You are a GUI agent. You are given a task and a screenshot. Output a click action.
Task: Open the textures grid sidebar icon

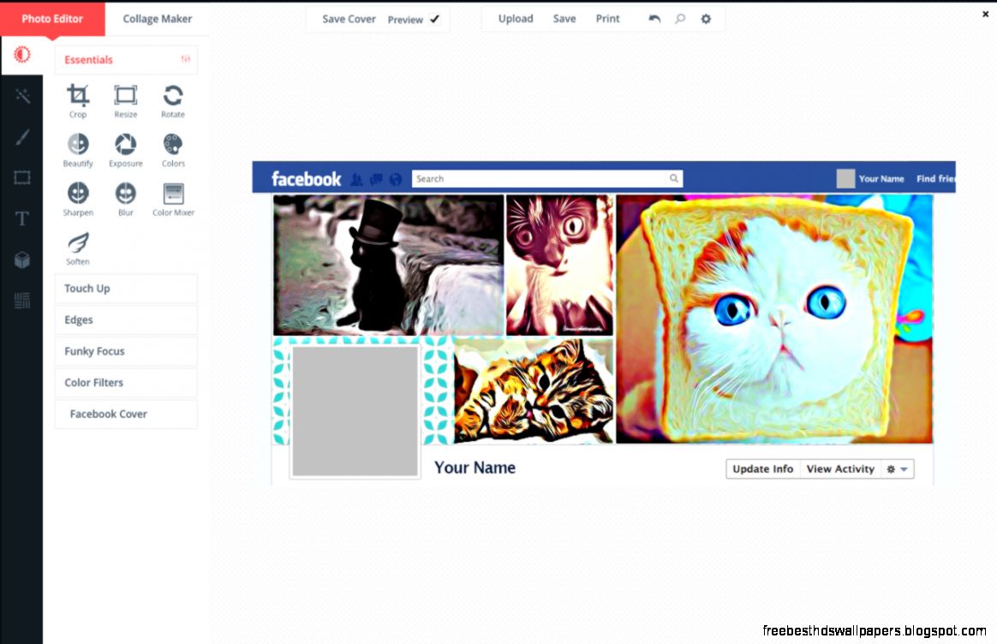(22, 300)
